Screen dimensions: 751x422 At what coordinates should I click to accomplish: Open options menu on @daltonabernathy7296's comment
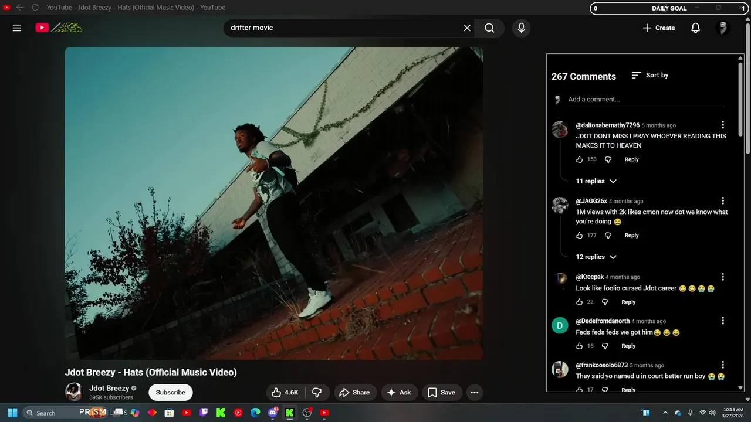pos(723,125)
